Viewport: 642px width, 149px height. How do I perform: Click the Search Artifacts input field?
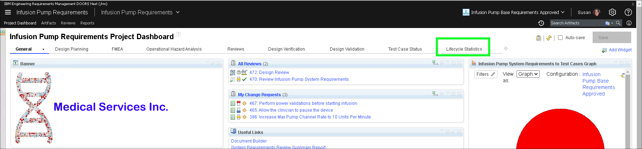[x=577, y=23]
